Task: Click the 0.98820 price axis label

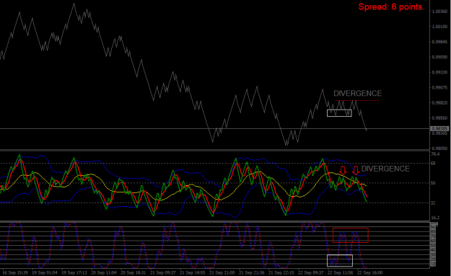Action: click(x=439, y=103)
